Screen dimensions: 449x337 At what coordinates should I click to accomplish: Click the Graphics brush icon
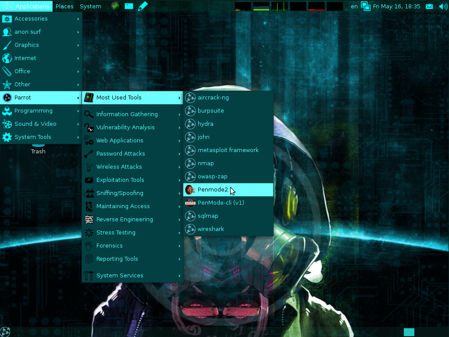pos(7,45)
